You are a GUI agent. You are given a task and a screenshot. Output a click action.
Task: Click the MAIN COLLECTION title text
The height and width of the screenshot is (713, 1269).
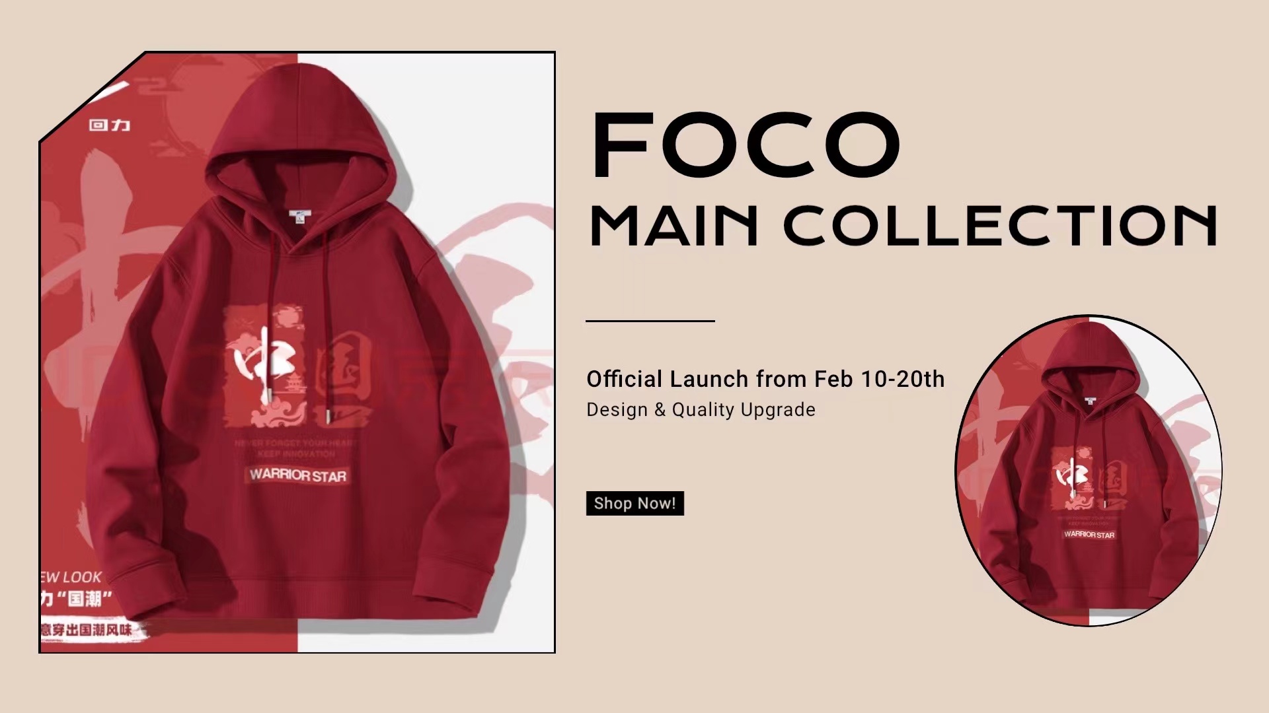[903, 226]
